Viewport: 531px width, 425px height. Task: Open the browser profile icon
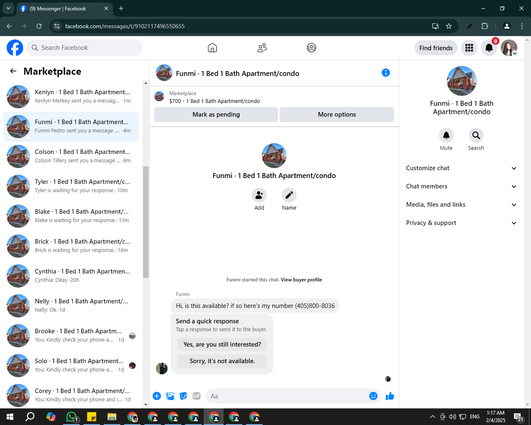pos(507,26)
